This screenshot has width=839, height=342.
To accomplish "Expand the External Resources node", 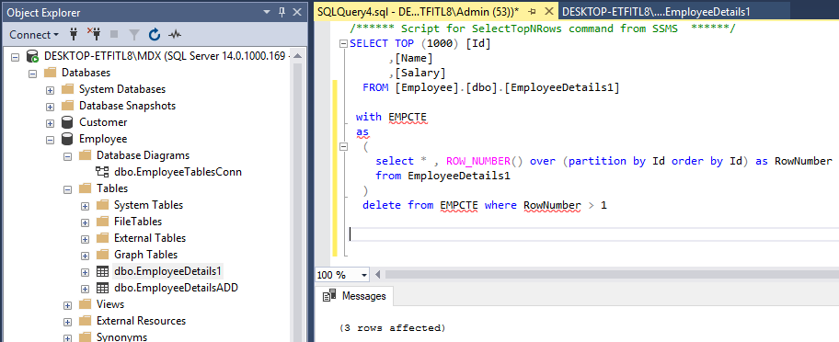I will 67,322.
